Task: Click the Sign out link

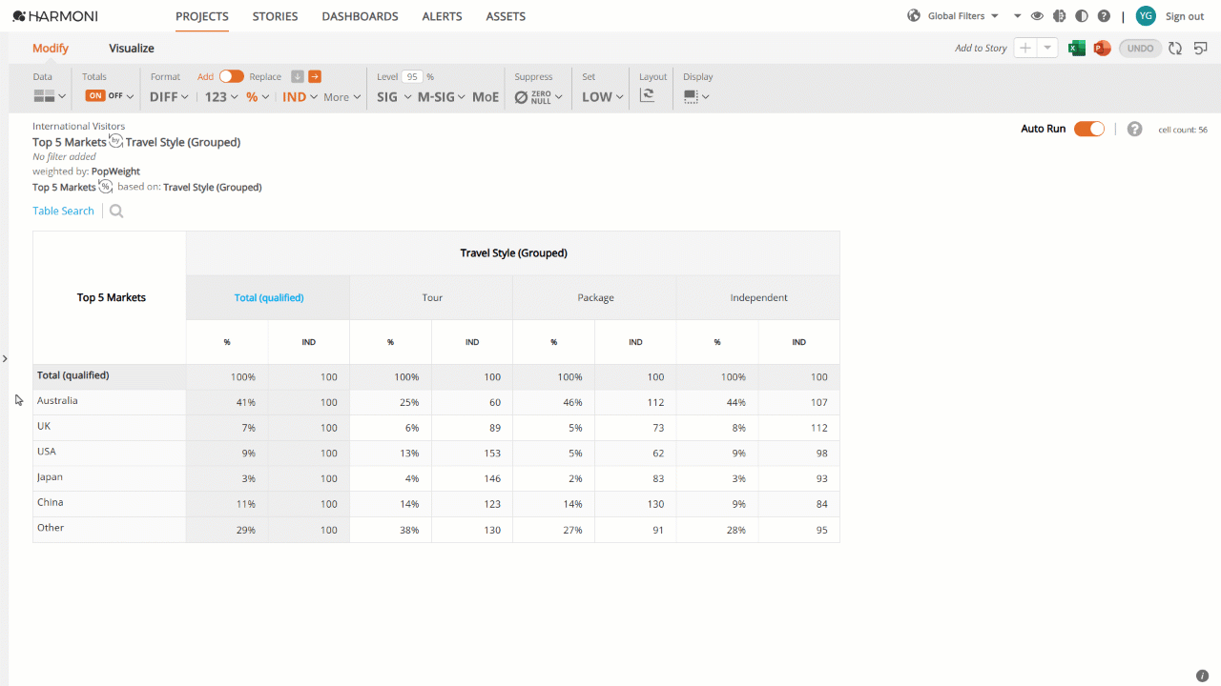Action: point(1185,16)
